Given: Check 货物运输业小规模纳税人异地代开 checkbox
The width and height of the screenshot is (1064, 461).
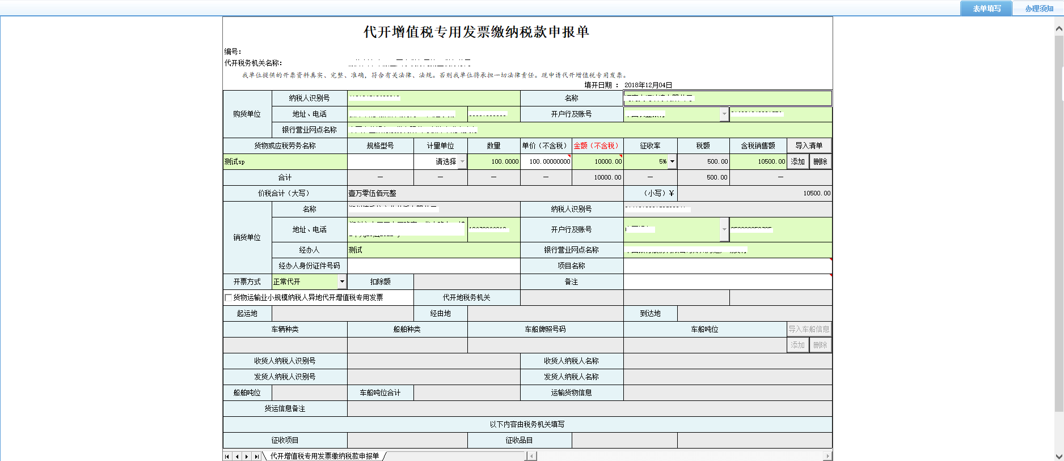Looking at the screenshot, I should [x=229, y=297].
